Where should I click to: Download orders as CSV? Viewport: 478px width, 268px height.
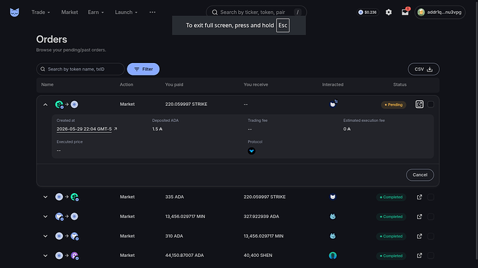(x=423, y=69)
